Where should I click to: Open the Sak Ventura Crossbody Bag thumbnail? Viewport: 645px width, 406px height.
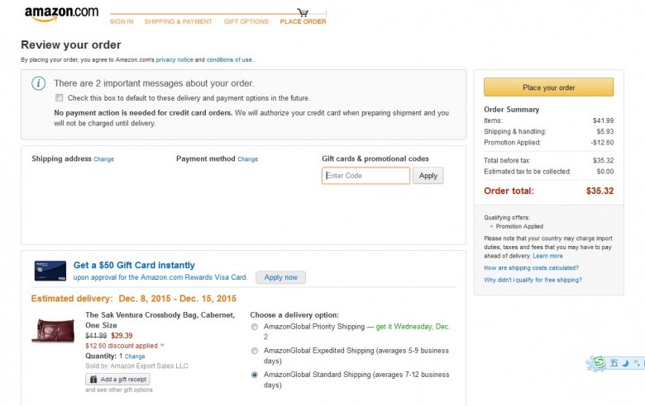point(54,329)
